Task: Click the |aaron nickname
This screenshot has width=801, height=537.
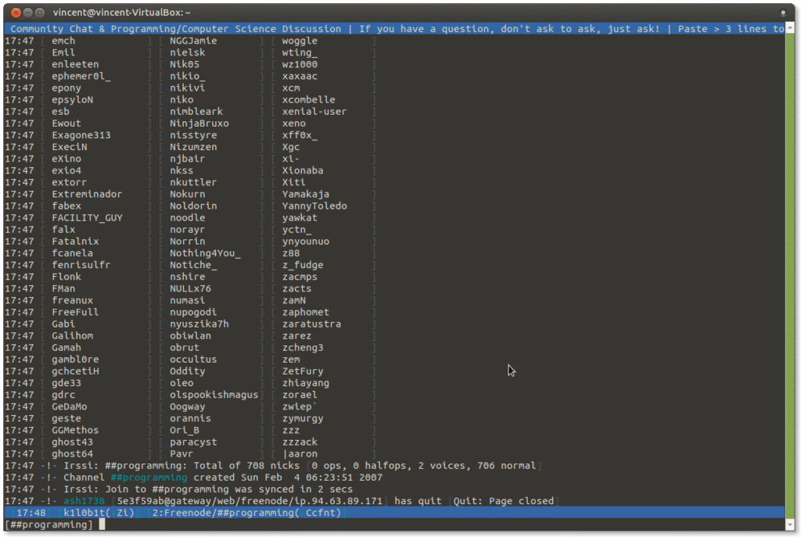Action: [300, 454]
